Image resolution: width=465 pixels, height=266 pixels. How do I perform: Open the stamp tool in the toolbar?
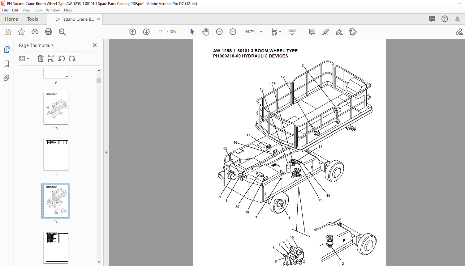[353, 32]
